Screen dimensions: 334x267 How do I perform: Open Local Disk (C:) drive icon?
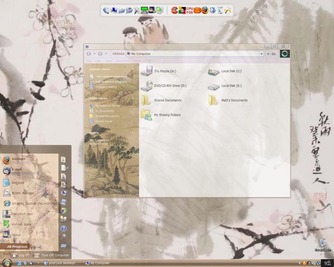[x=214, y=72]
